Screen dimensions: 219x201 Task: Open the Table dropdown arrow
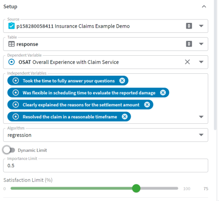coord(201,44)
